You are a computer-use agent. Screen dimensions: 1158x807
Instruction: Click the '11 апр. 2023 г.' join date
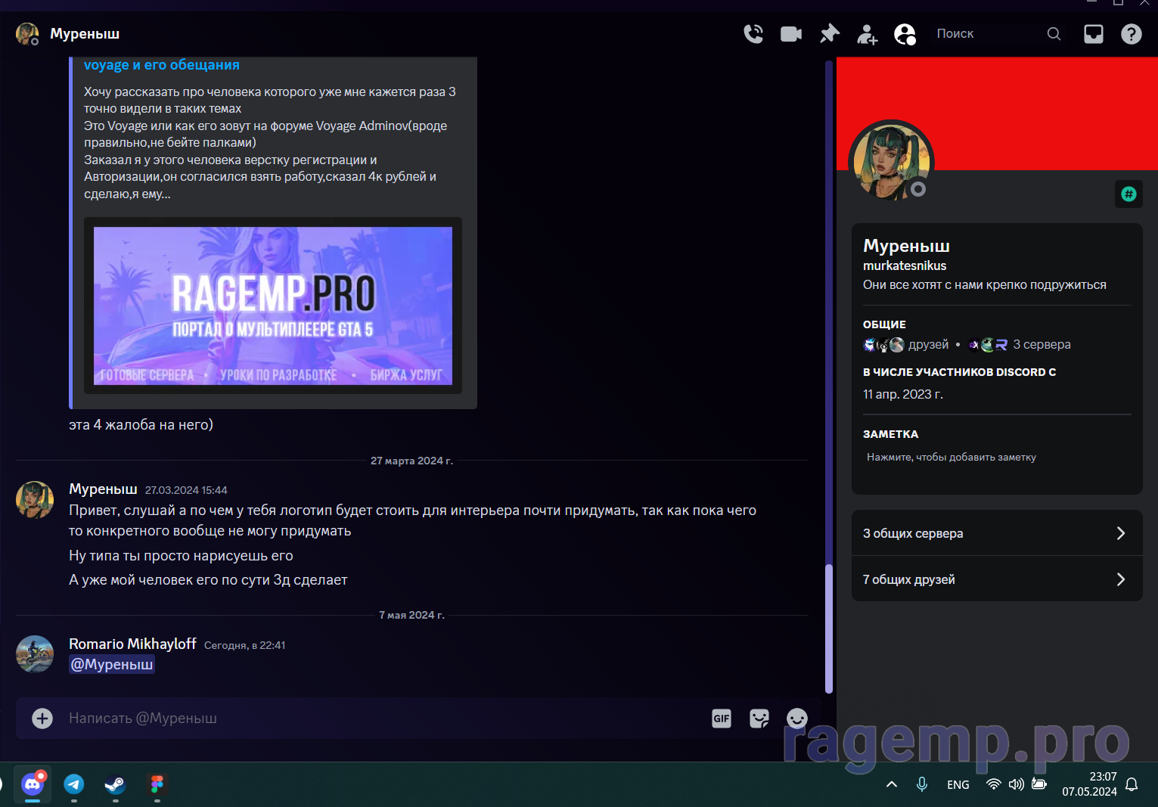point(903,394)
